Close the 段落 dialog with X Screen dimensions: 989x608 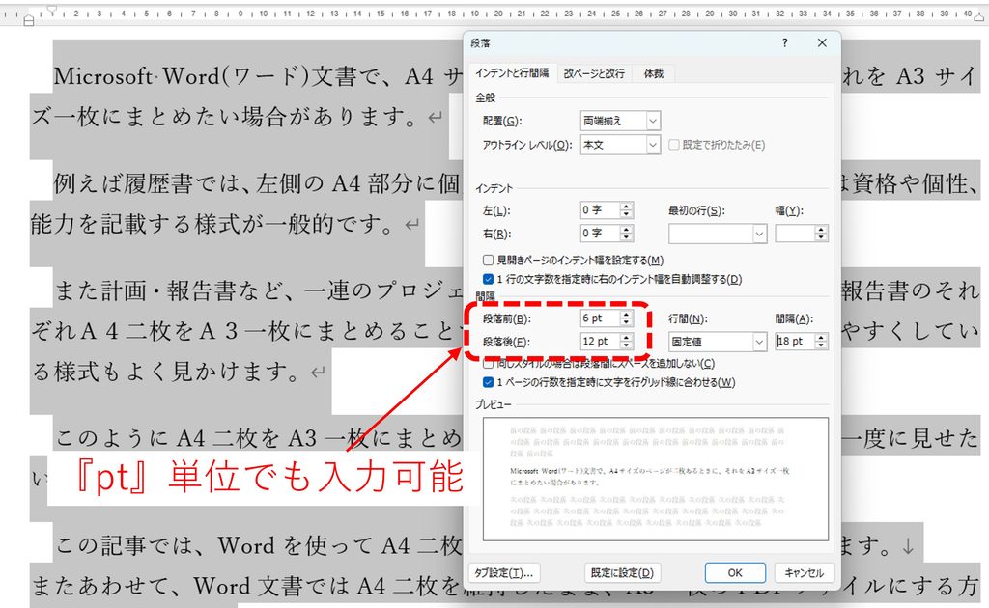pos(822,42)
